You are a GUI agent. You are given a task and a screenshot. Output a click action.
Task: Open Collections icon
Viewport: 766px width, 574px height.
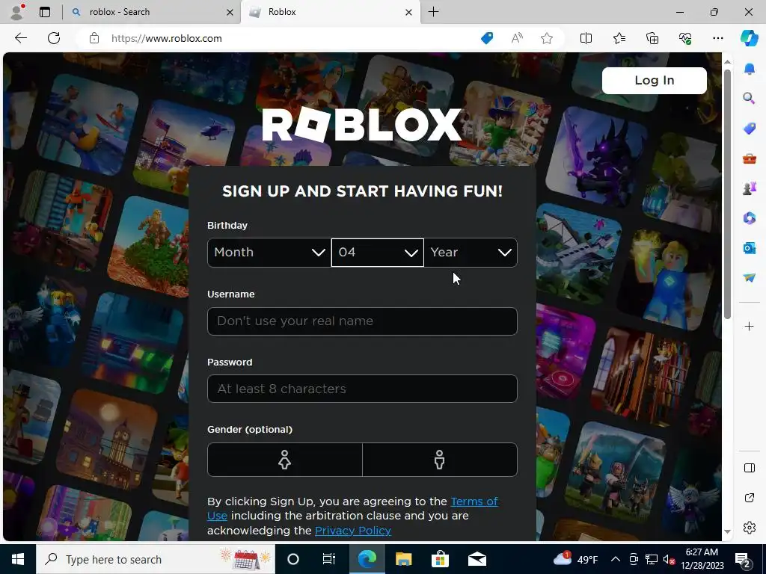coord(652,38)
